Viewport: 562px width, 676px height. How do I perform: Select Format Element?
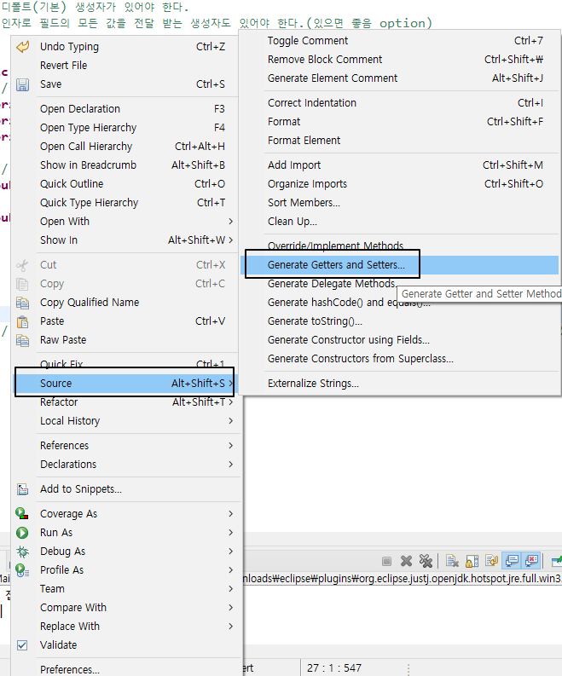pyautogui.click(x=399, y=141)
